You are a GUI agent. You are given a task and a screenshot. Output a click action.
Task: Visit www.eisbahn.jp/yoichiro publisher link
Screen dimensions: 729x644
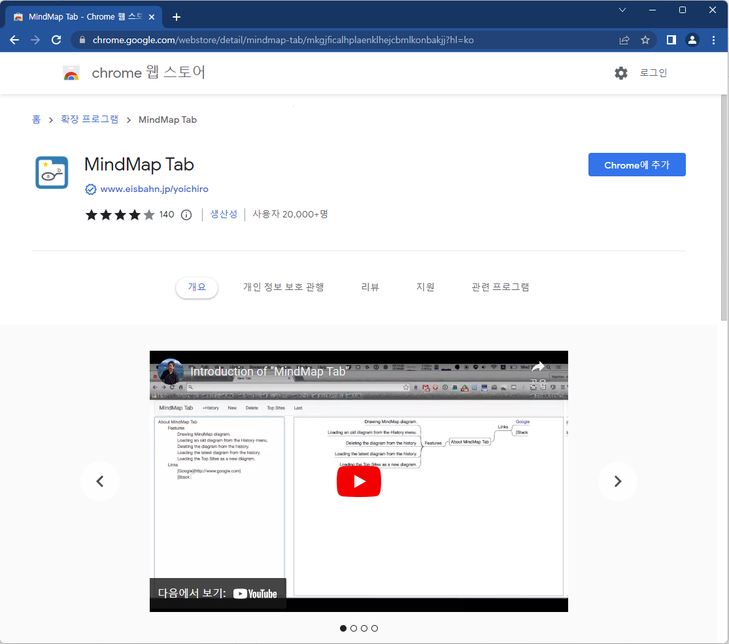point(154,189)
